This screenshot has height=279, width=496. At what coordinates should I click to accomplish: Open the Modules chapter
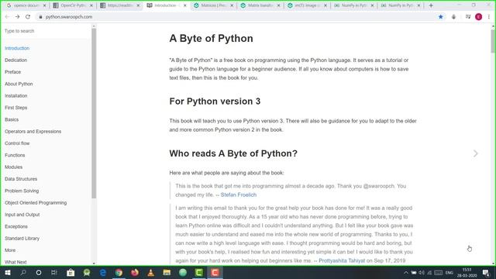click(x=14, y=167)
